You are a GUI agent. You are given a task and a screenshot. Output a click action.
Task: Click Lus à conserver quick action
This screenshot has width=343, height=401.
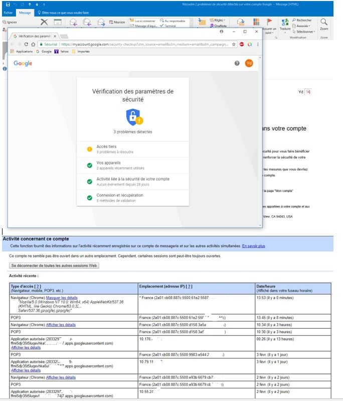click(x=142, y=21)
